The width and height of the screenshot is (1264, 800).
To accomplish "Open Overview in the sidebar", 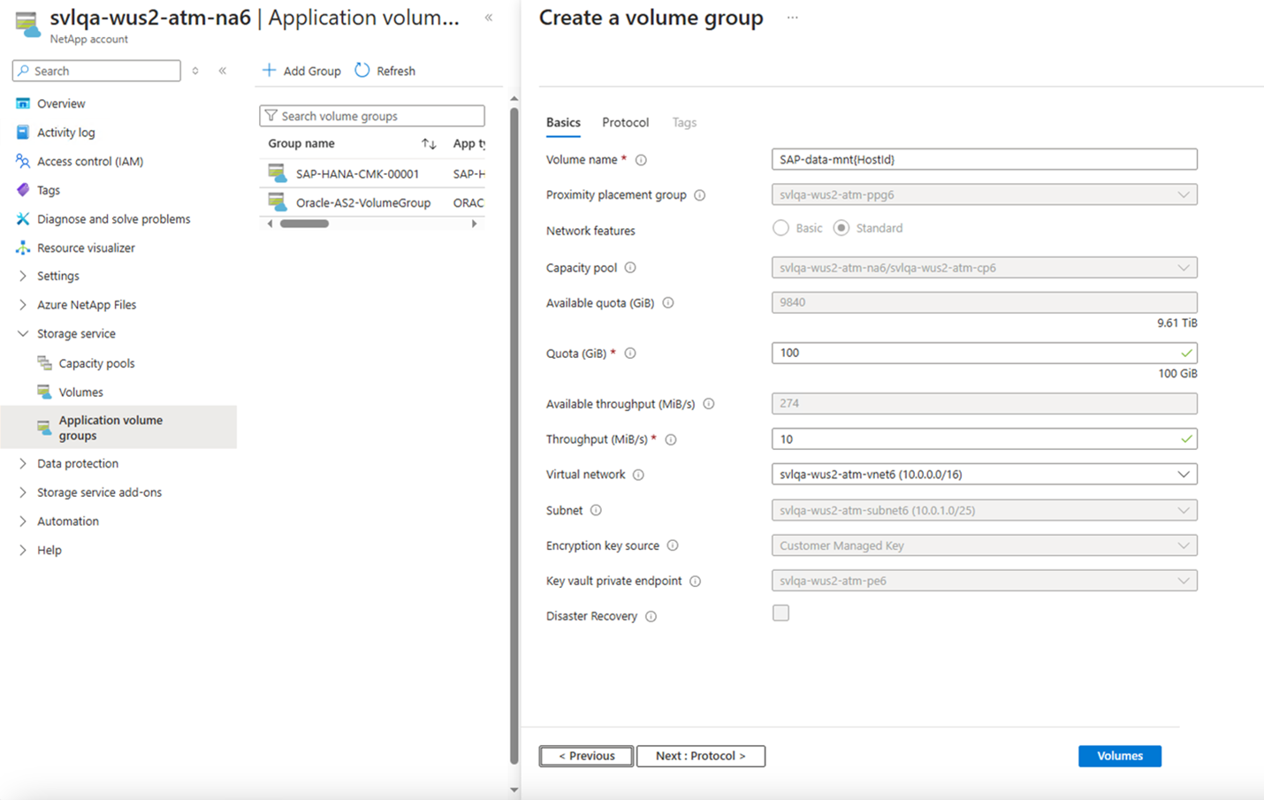I will [61, 103].
